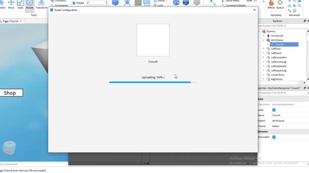
Task: Click the Parent value 'AnimSaves'
Action: tap(278, 121)
